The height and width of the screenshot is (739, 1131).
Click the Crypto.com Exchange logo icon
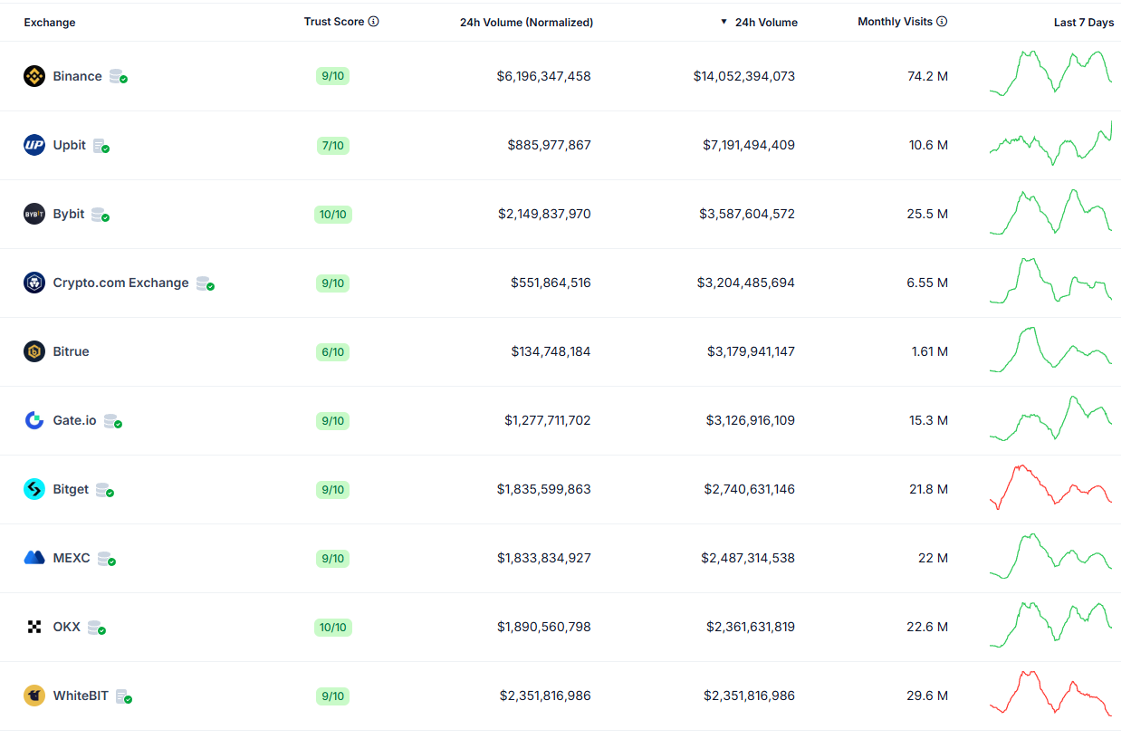point(34,283)
